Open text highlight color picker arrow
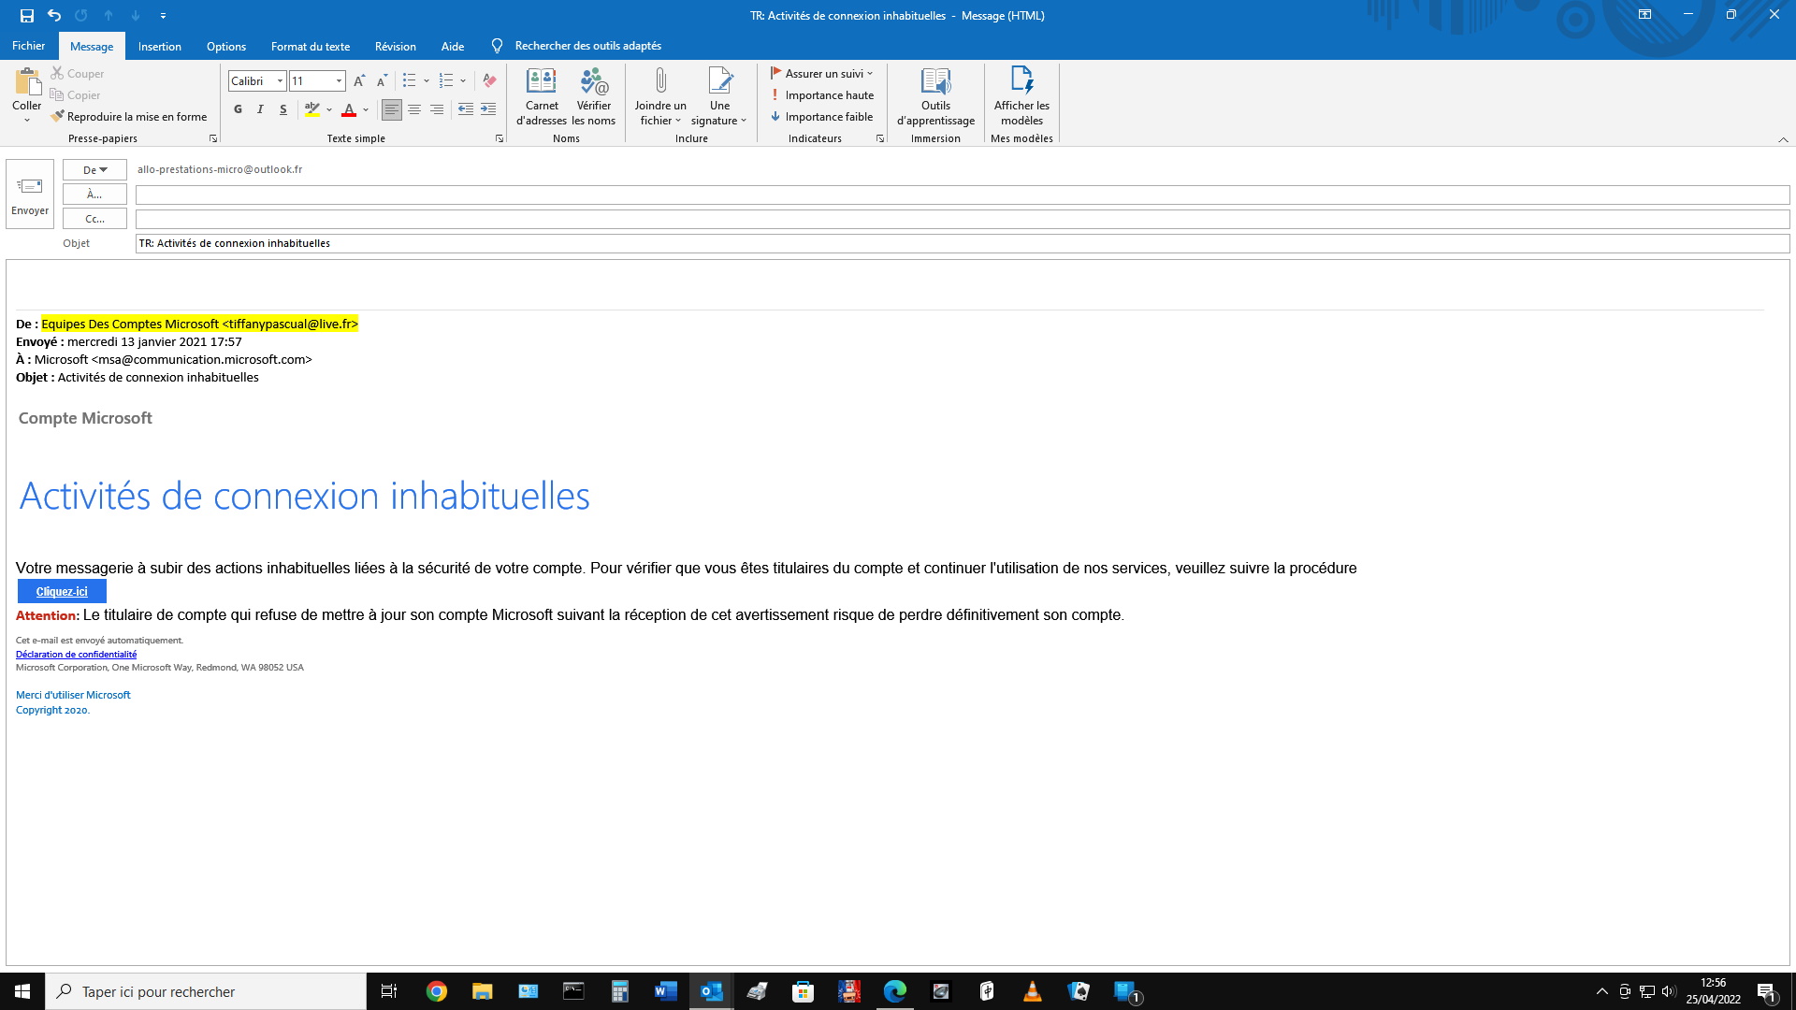This screenshot has height=1010, width=1796. 329,109
